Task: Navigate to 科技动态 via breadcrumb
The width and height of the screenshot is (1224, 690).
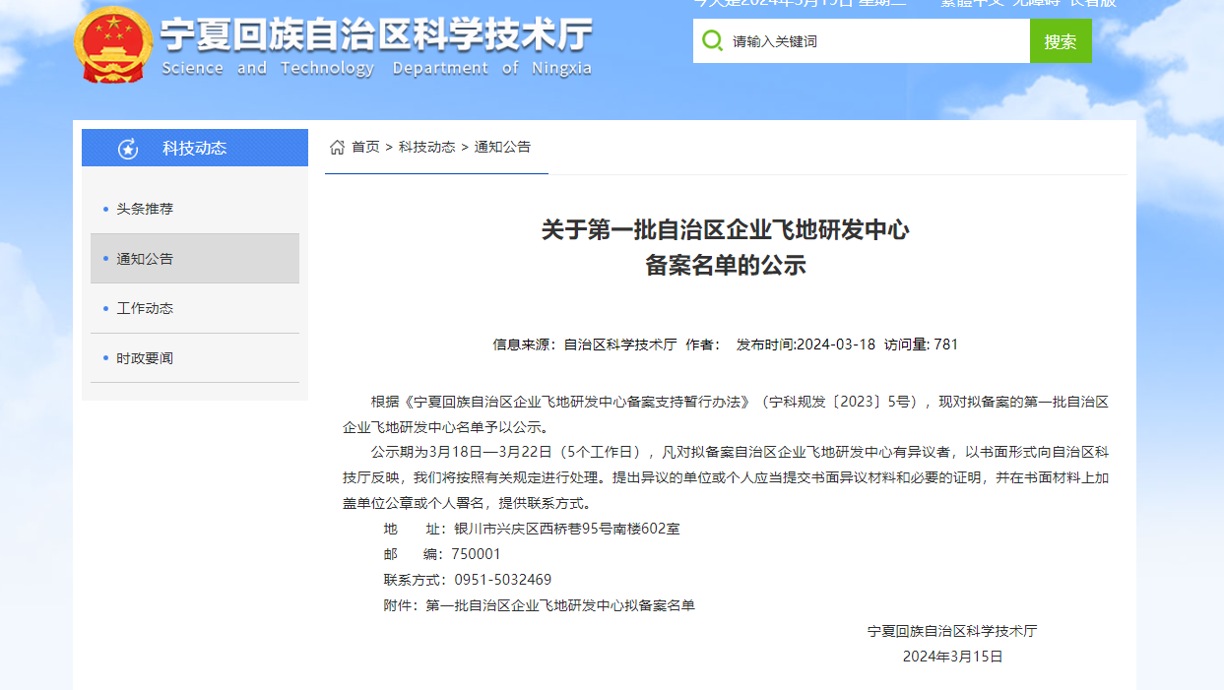Action: tap(426, 147)
